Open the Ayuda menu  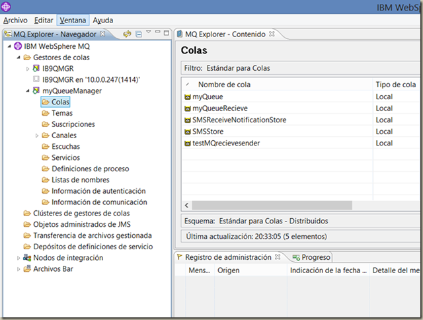(x=103, y=20)
